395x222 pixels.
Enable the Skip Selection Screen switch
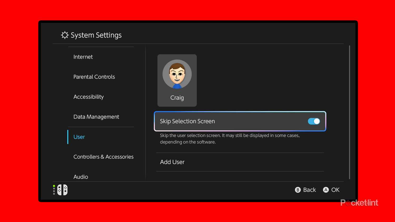tap(313, 121)
